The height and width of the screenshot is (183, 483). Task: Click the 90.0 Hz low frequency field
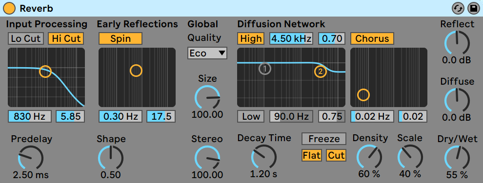(291, 116)
